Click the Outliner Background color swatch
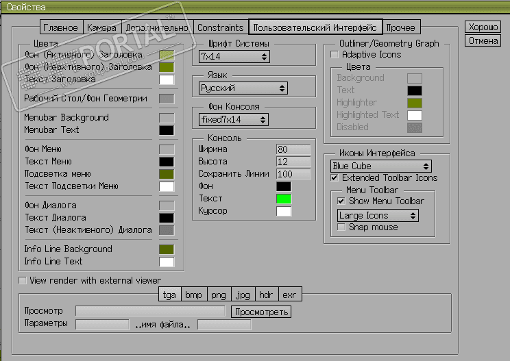Image resolution: width=510 pixels, height=361 pixels. click(x=415, y=78)
